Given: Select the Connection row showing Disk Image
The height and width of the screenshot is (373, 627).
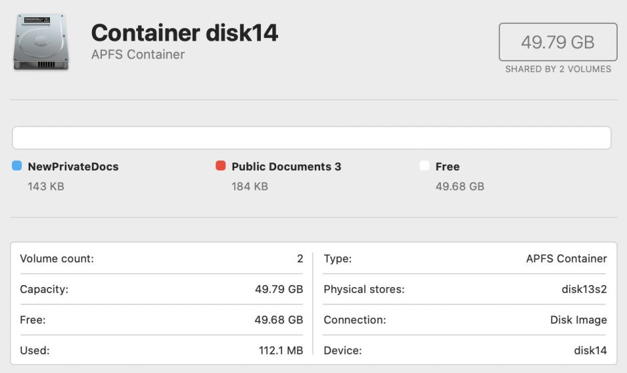Looking at the screenshot, I should click(465, 320).
